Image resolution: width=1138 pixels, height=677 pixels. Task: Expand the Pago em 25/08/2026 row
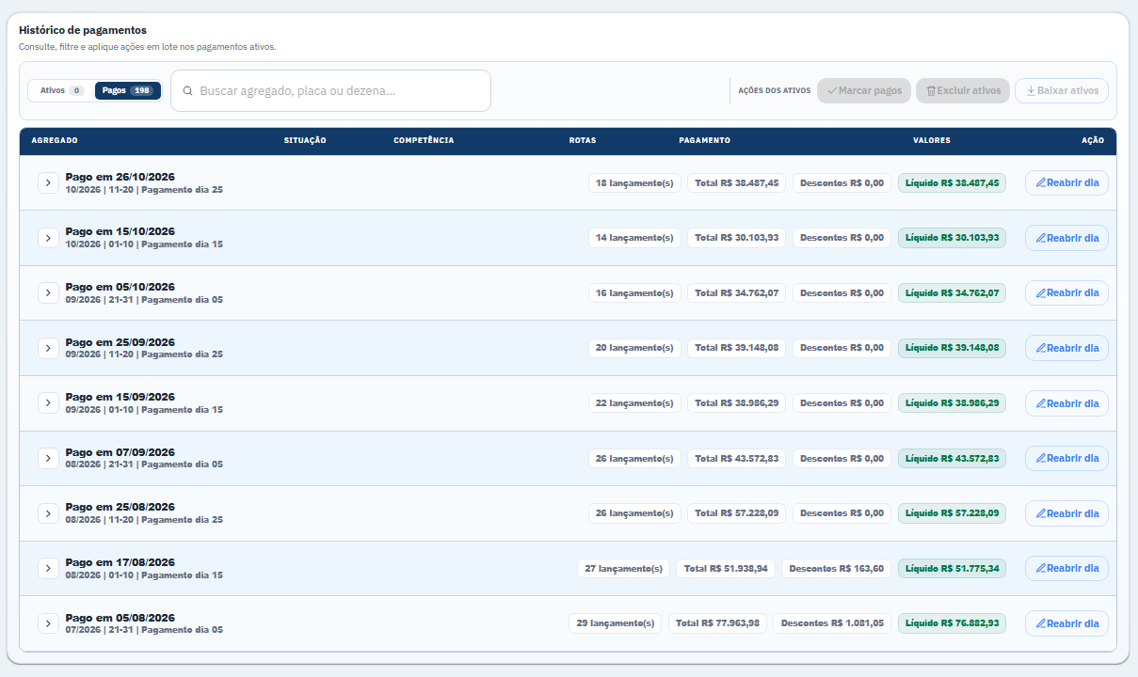tap(48, 513)
